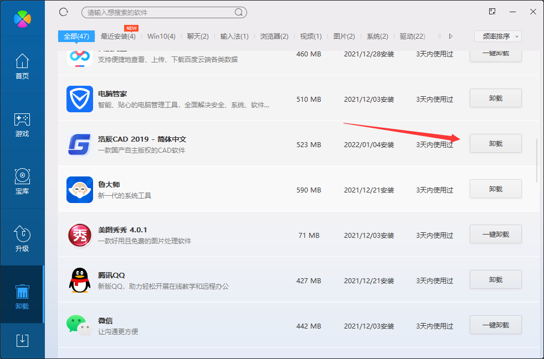This screenshot has width=544, height=359.
Task: Click the 鲁大师 app icon
Action: 80,190
